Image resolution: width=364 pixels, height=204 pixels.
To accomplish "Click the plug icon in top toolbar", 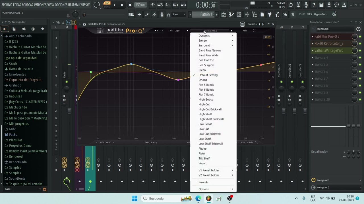I will tap(270, 14).
